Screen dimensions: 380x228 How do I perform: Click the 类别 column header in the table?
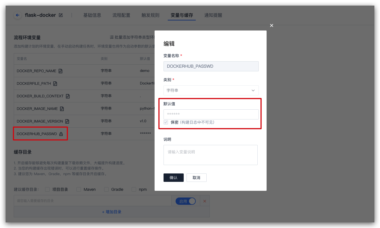[x=104, y=59]
